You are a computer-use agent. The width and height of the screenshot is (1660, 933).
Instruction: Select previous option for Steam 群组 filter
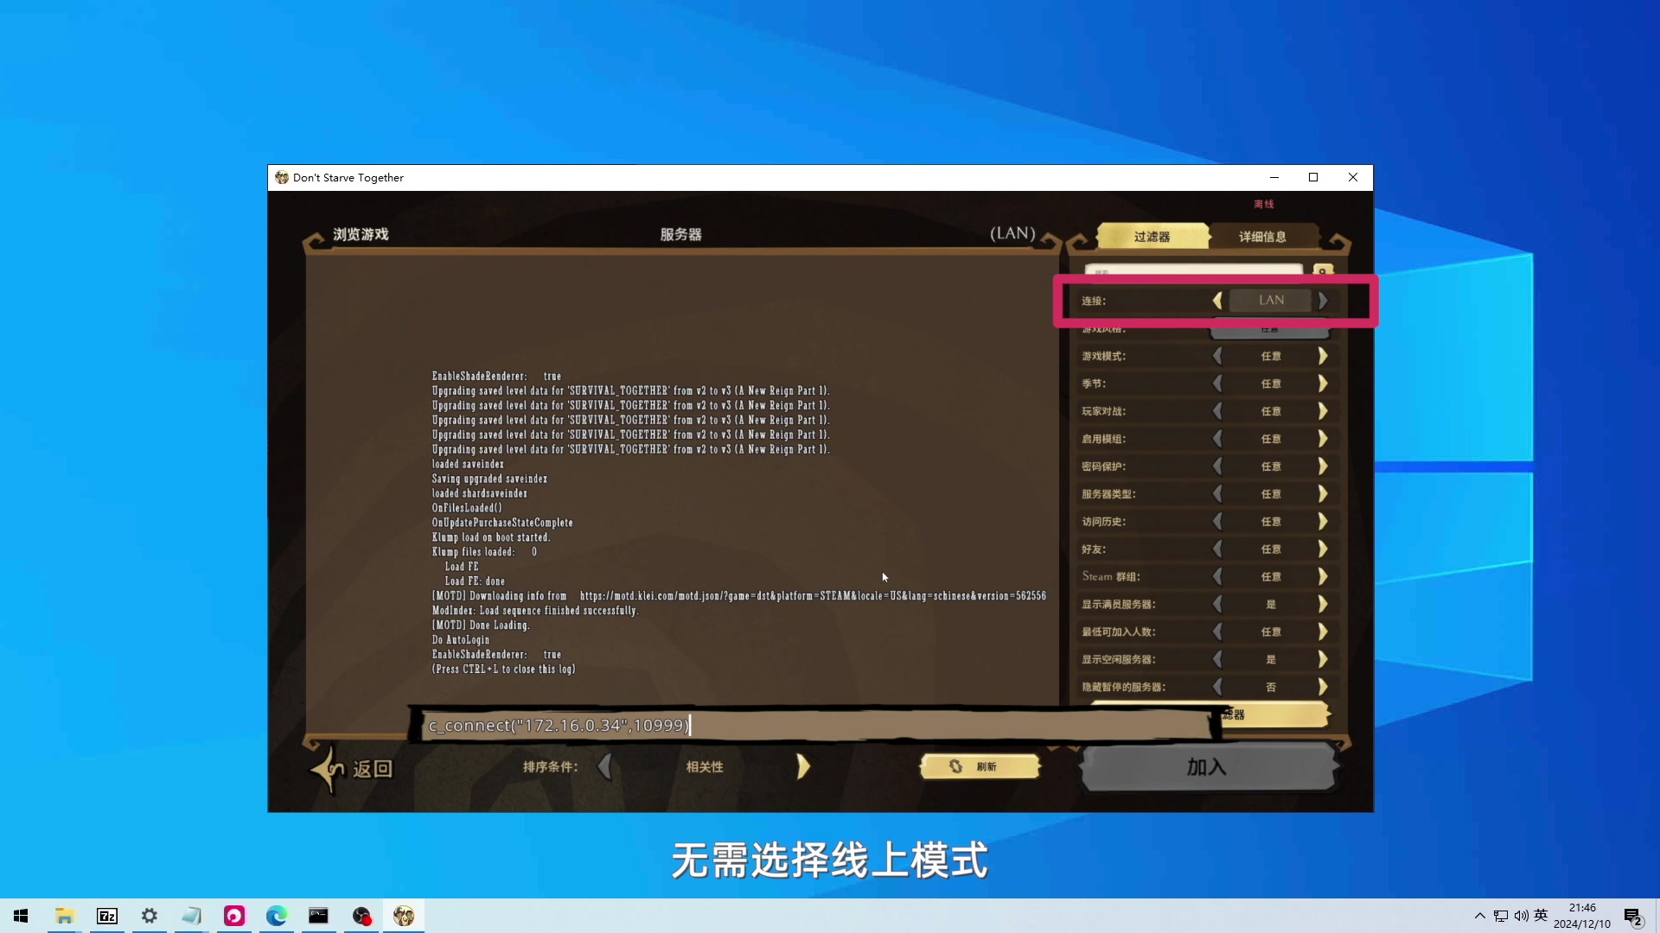tap(1217, 576)
